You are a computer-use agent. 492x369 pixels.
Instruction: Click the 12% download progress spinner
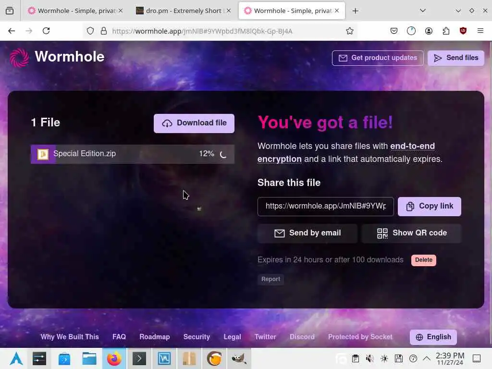pyautogui.click(x=223, y=154)
